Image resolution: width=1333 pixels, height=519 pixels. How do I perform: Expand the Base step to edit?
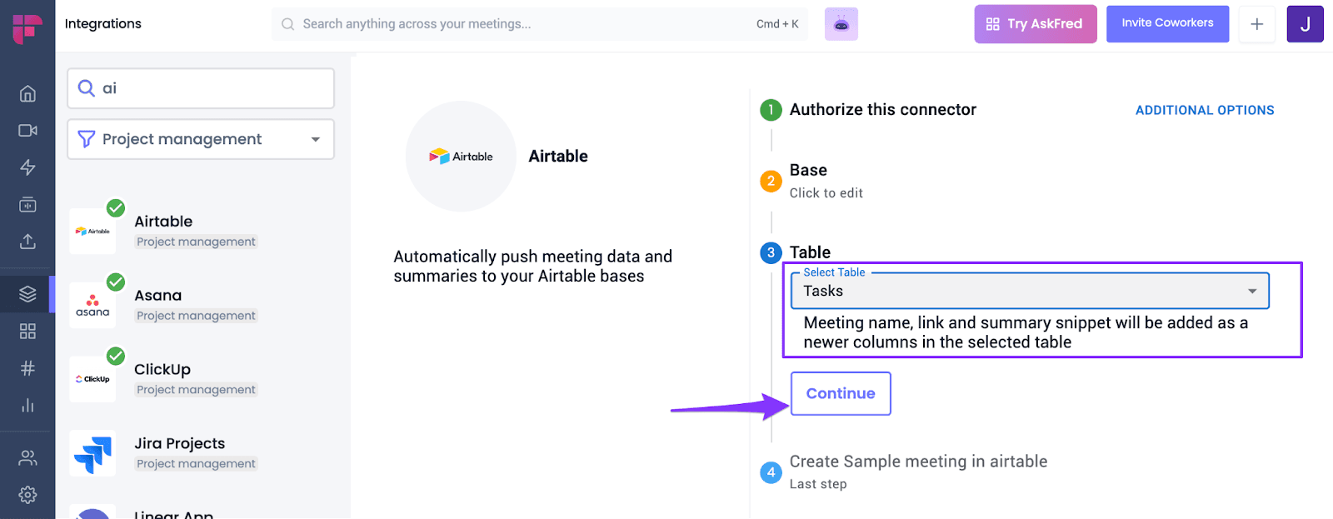tap(826, 181)
